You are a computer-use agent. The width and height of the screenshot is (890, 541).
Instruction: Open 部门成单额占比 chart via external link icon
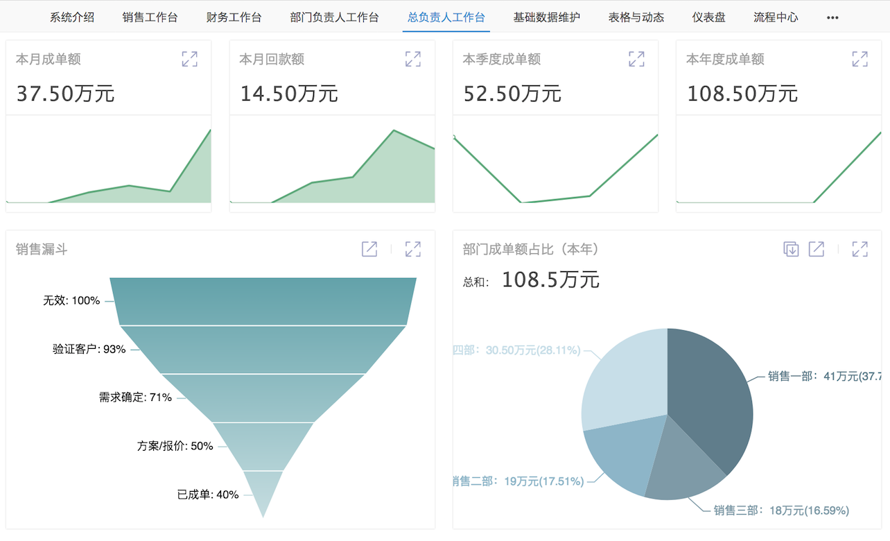[x=817, y=249]
